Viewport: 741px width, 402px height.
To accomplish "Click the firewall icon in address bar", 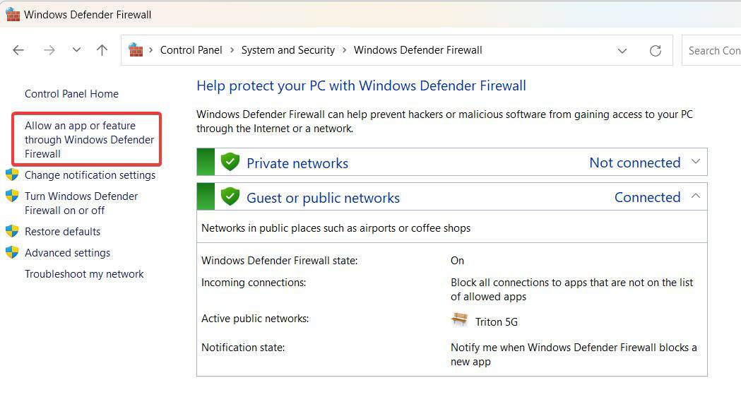I will coord(136,50).
